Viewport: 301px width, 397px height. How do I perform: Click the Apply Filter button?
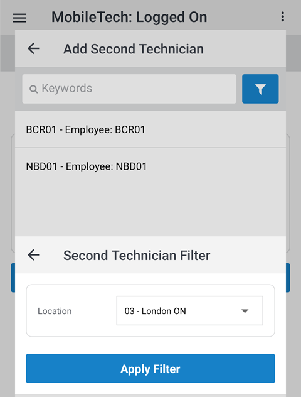tap(150, 368)
